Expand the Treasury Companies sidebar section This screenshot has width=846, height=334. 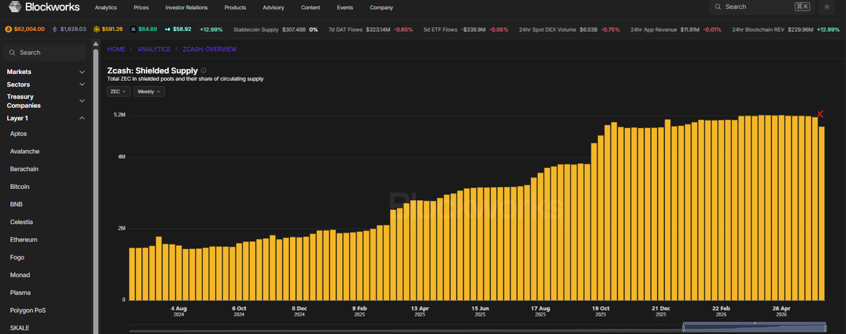point(46,101)
